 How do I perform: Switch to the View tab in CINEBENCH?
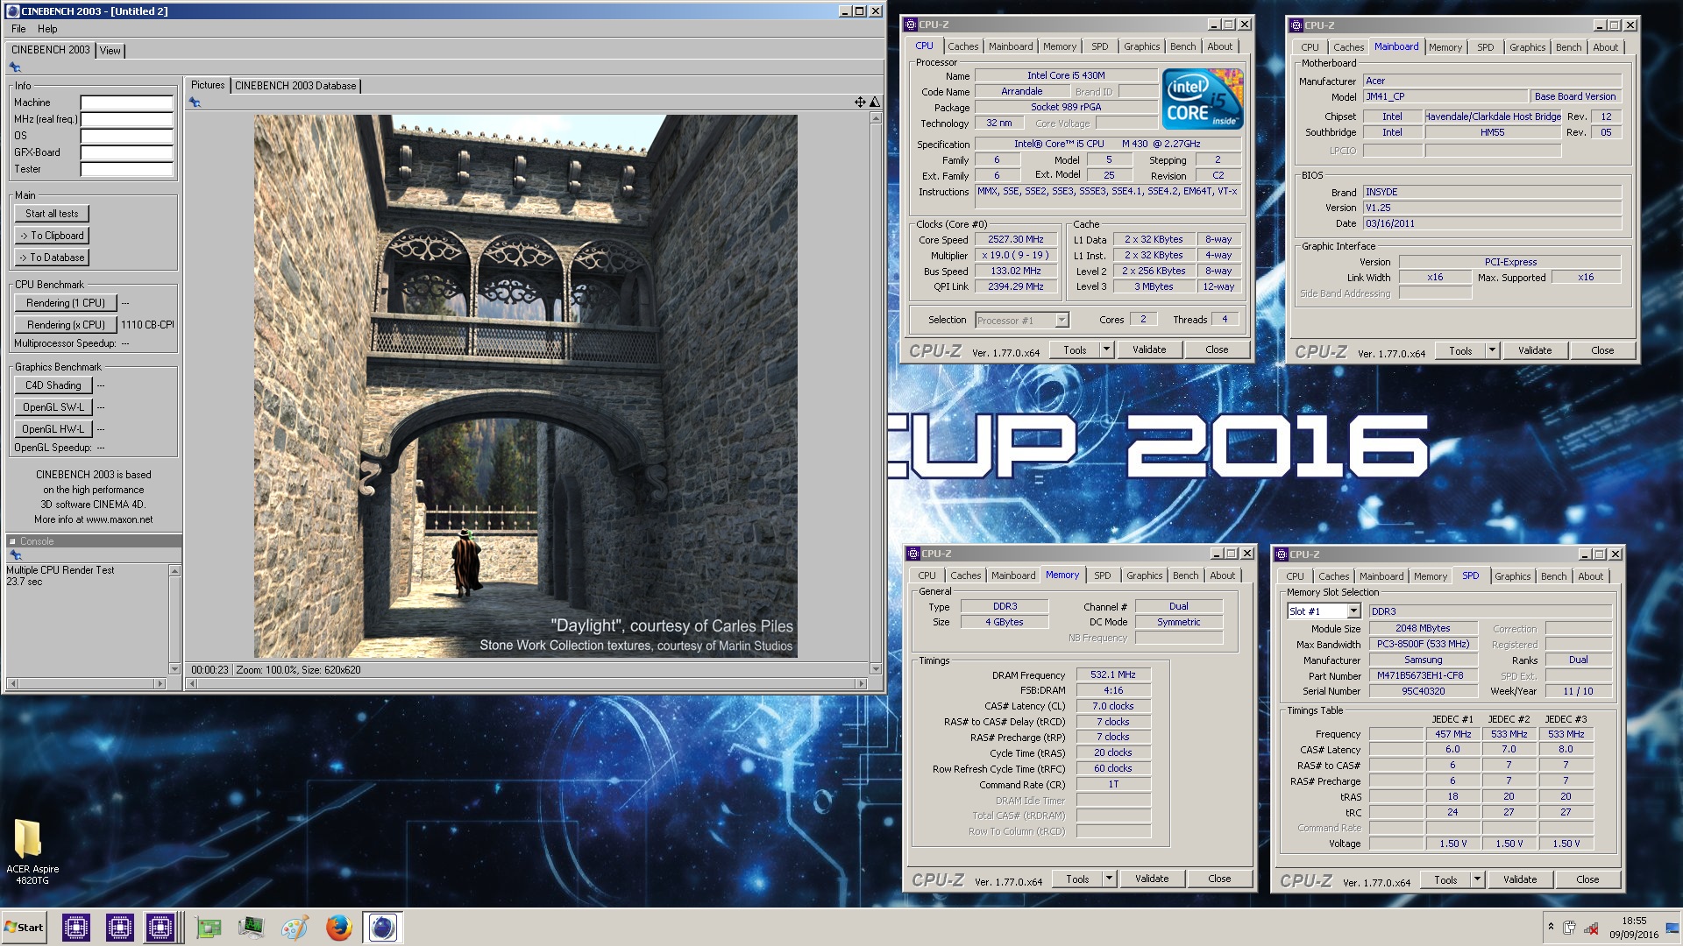tap(110, 51)
